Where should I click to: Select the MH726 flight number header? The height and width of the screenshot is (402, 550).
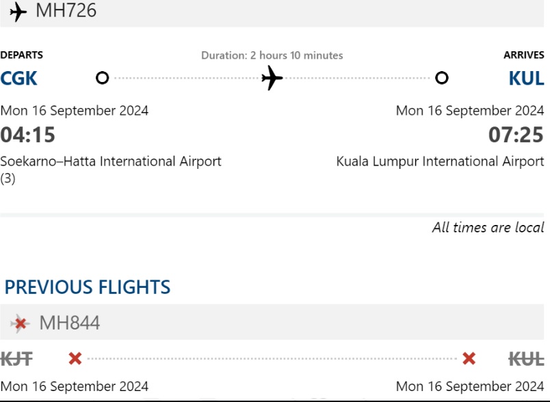point(66,11)
